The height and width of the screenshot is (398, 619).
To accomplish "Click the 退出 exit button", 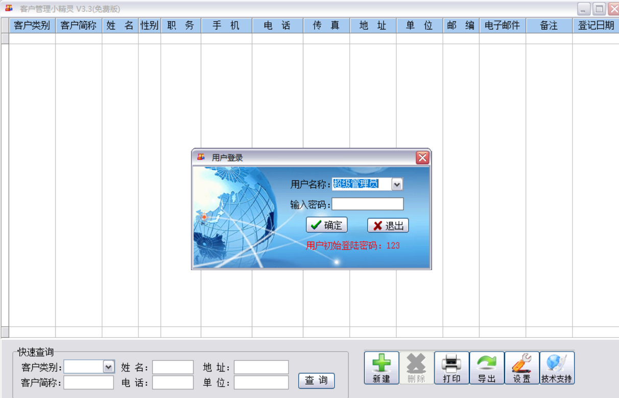I will [388, 225].
